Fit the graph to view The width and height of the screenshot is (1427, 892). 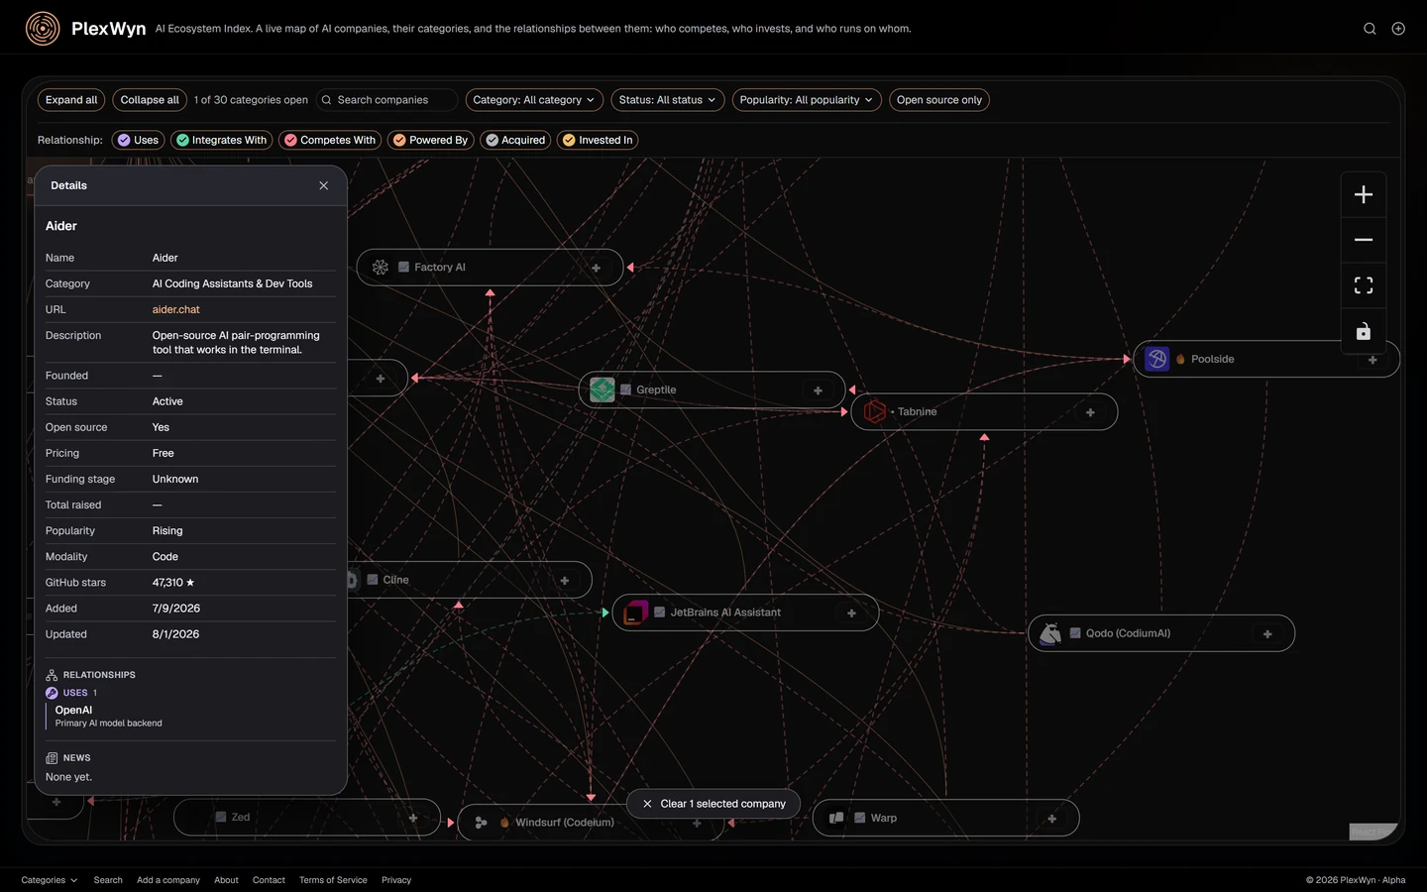point(1364,285)
